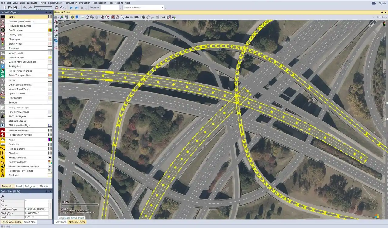388x228 pixels.
Task: Open the Network Editor layout dropdown
Action: tap(162, 8)
